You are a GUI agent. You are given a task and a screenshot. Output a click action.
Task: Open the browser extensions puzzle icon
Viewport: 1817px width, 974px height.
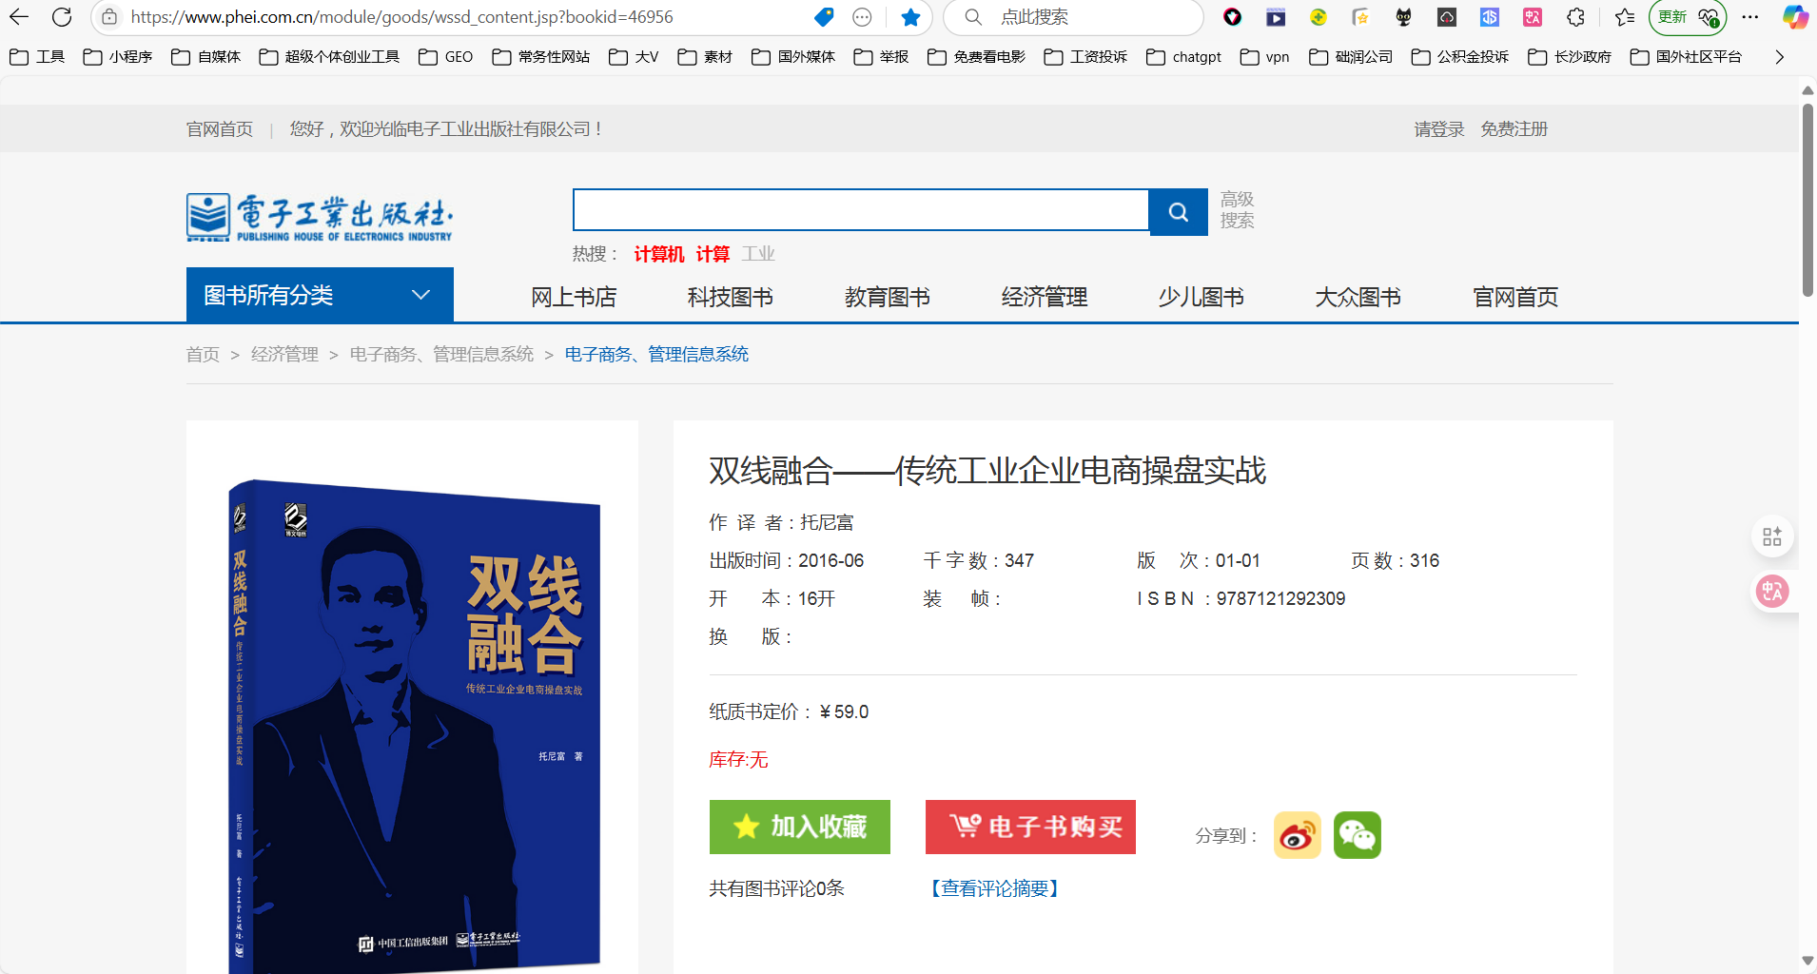click(1575, 17)
